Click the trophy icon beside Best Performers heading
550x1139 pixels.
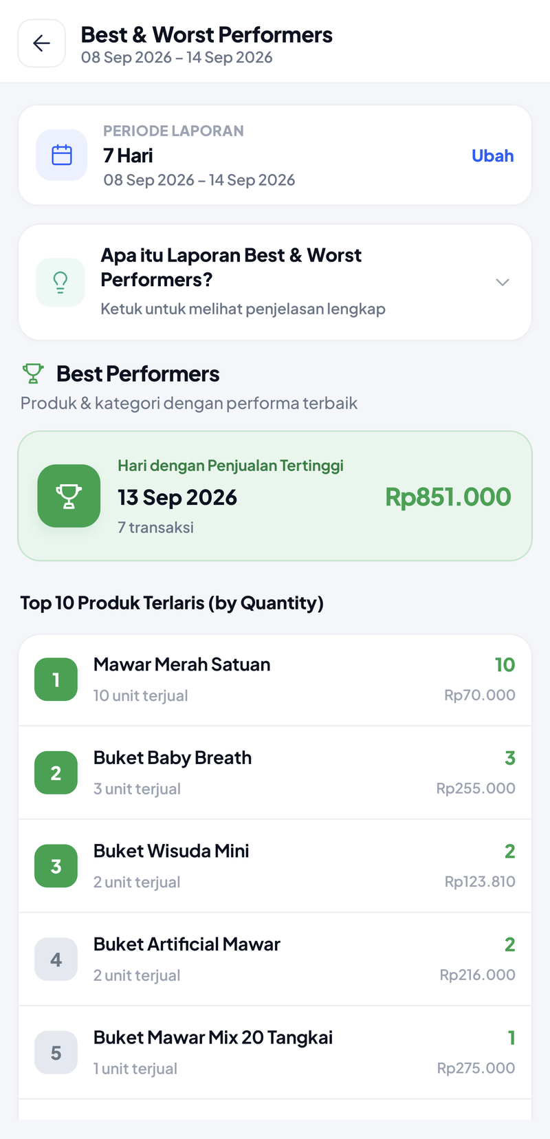coord(33,373)
